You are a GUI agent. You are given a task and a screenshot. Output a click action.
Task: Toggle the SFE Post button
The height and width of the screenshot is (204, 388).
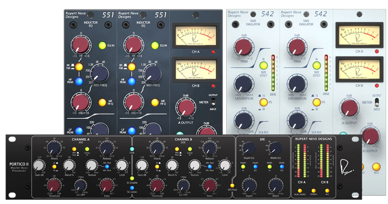232,185
